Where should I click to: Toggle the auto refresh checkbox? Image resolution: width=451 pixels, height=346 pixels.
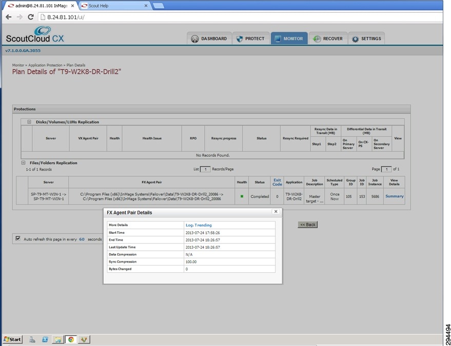18,238
